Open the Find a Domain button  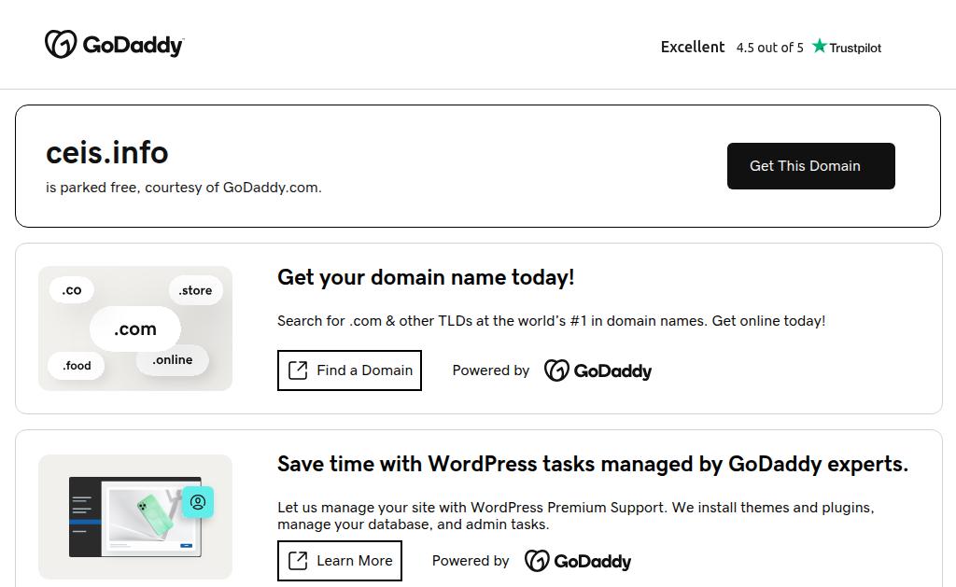tap(349, 370)
